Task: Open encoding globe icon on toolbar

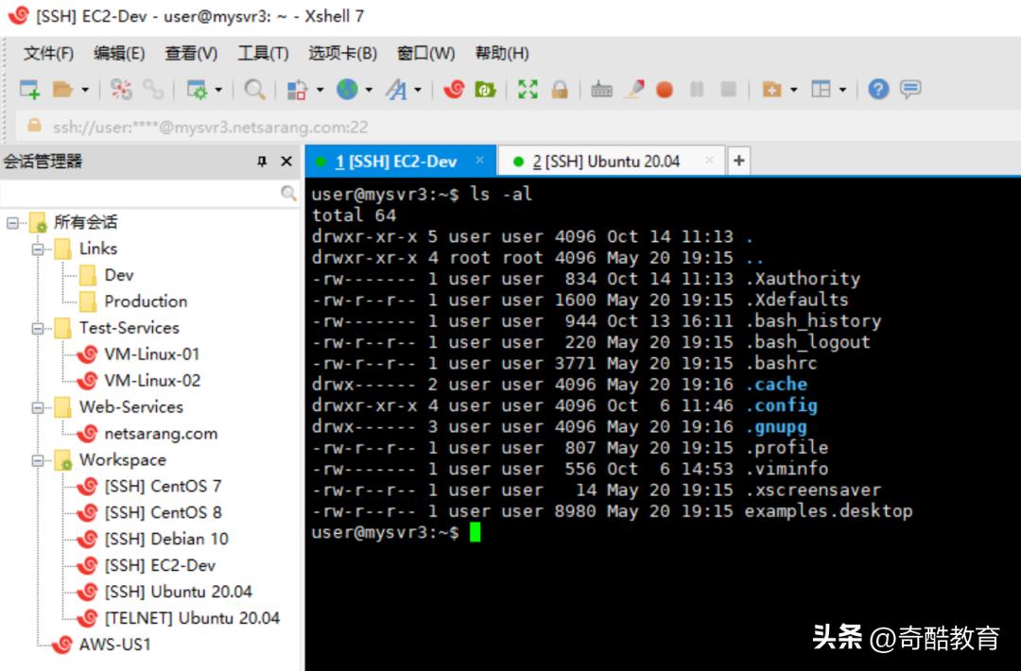Action: [345, 90]
